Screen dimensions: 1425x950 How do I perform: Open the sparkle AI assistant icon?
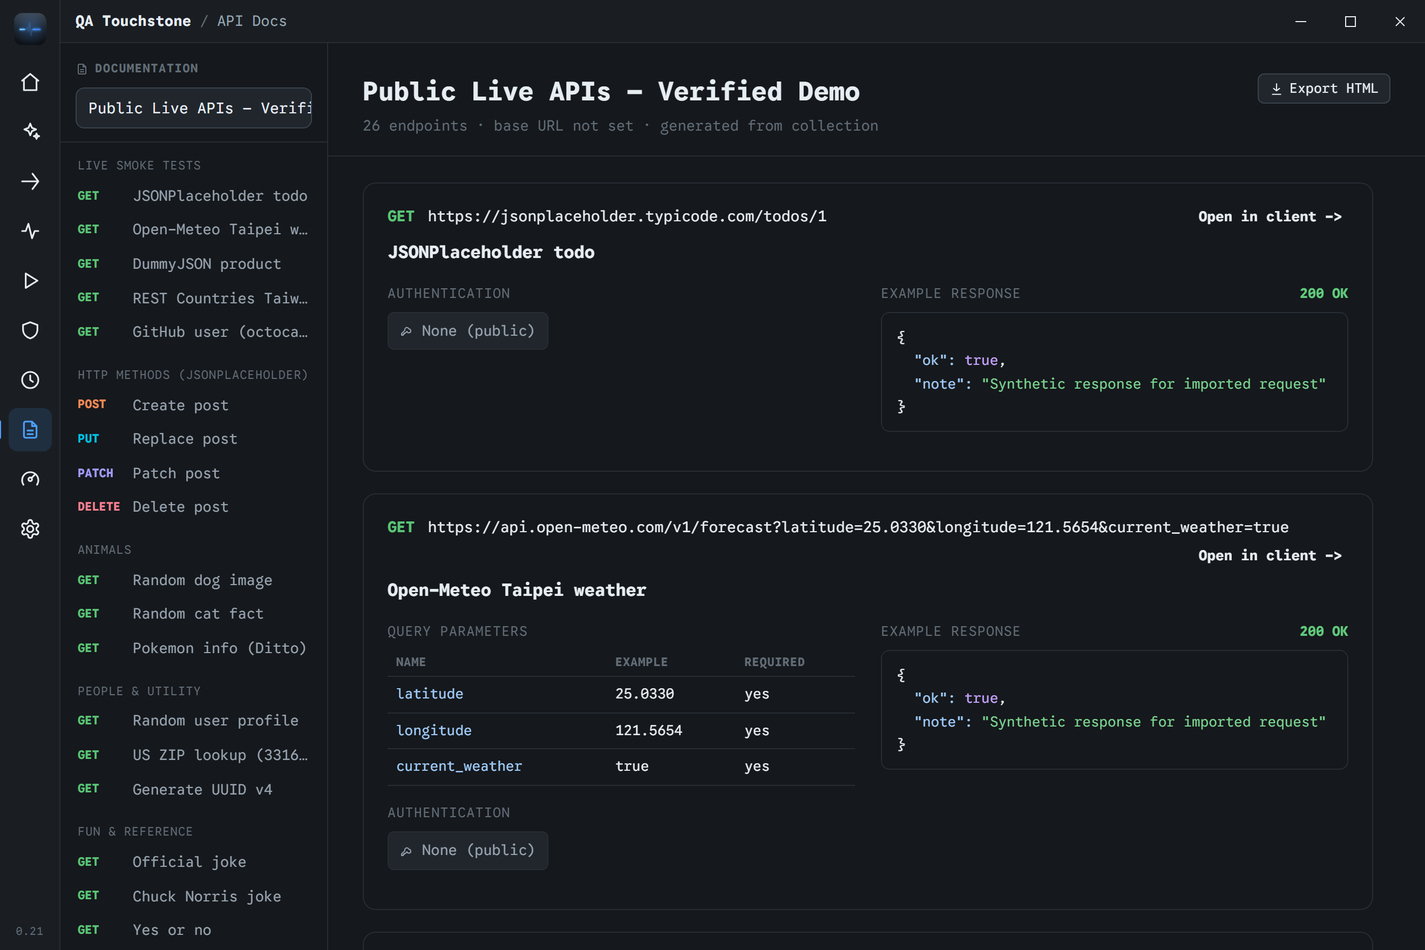(x=30, y=132)
